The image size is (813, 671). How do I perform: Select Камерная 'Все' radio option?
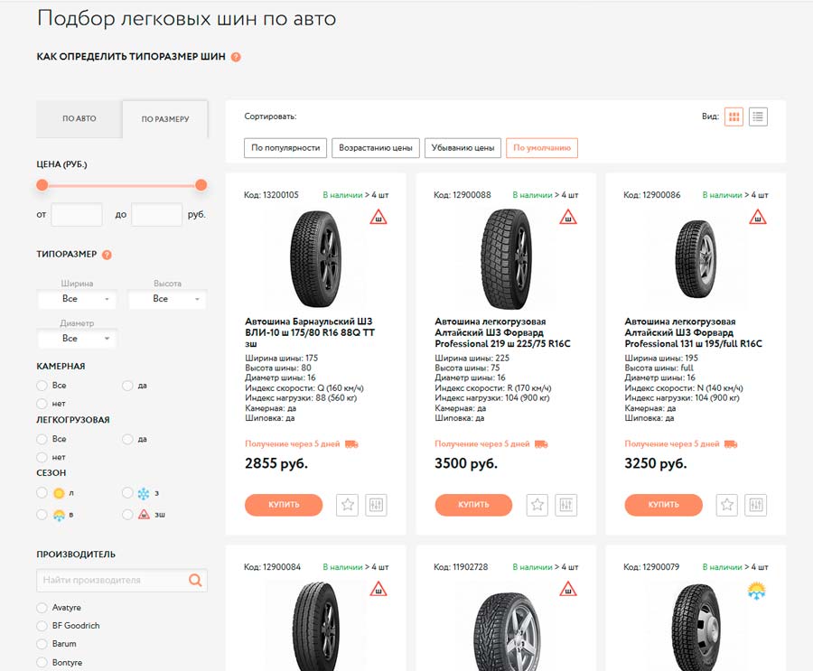42,386
